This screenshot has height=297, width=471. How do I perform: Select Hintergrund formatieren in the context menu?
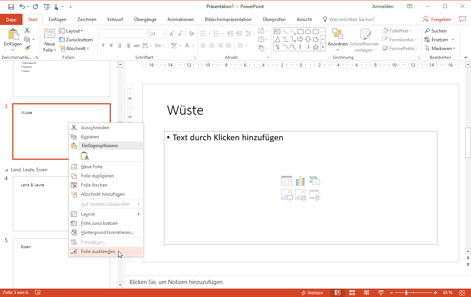point(106,232)
